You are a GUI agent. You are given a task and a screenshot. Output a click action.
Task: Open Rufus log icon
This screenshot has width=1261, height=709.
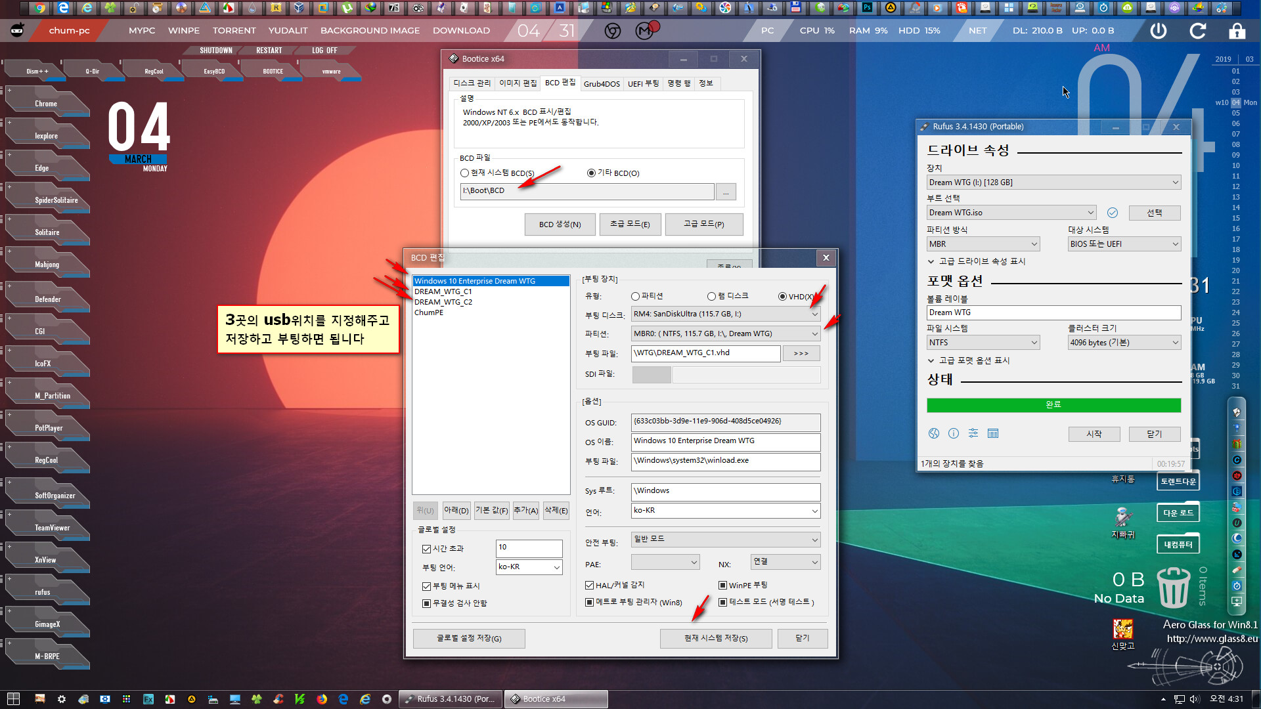pos(993,433)
